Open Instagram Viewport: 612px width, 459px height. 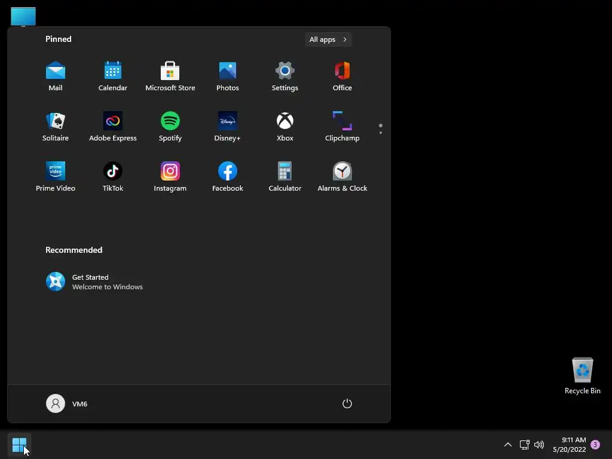(x=170, y=177)
